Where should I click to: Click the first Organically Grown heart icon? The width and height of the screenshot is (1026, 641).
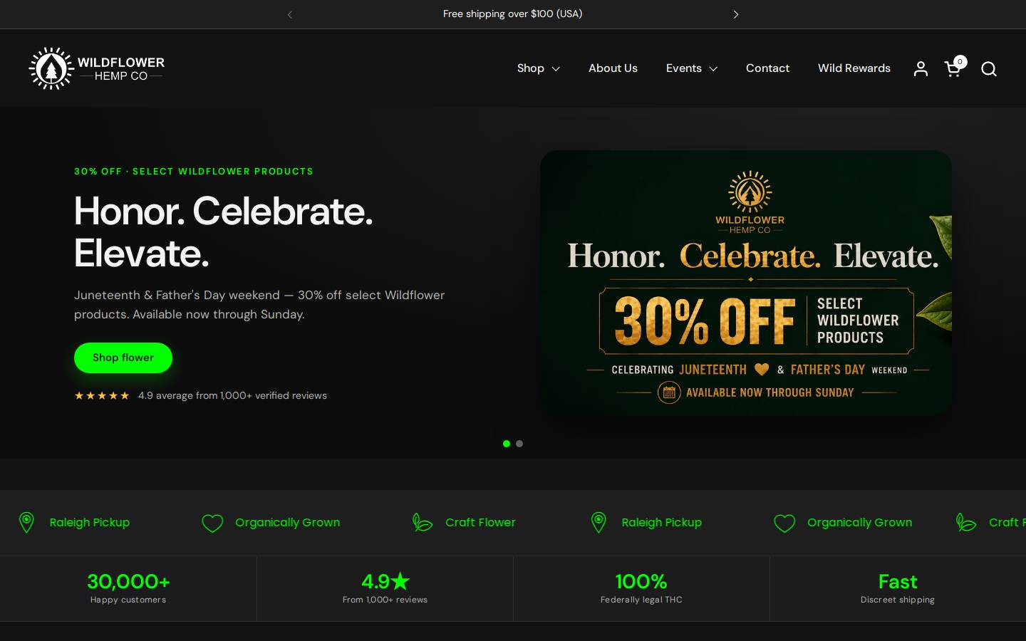click(x=212, y=523)
